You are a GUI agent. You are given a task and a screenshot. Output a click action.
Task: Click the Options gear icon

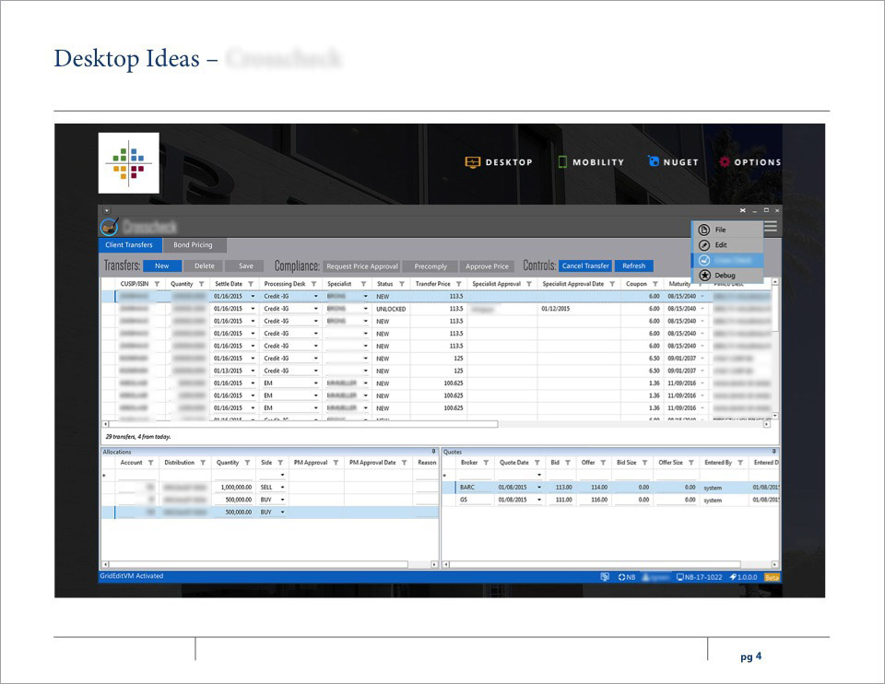pyautogui.click(x=725, y=162)
